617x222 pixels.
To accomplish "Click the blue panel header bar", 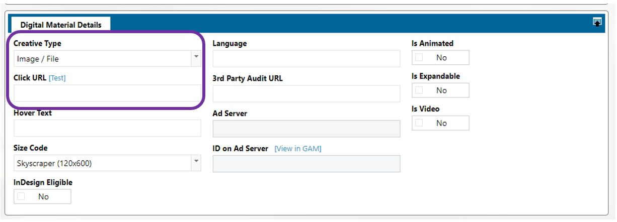I will 352,23.
